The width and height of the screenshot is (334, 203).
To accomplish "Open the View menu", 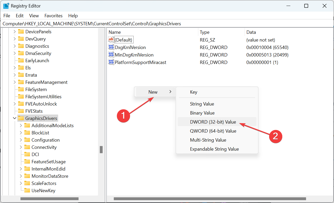I will pos(34,16).
